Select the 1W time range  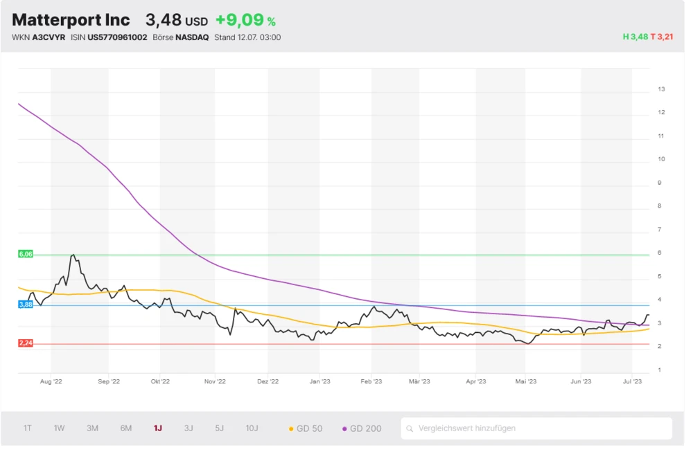pos(60,428)
